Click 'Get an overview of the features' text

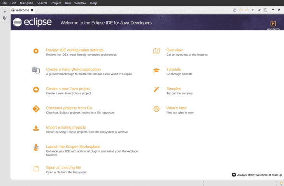pos(187,55)
